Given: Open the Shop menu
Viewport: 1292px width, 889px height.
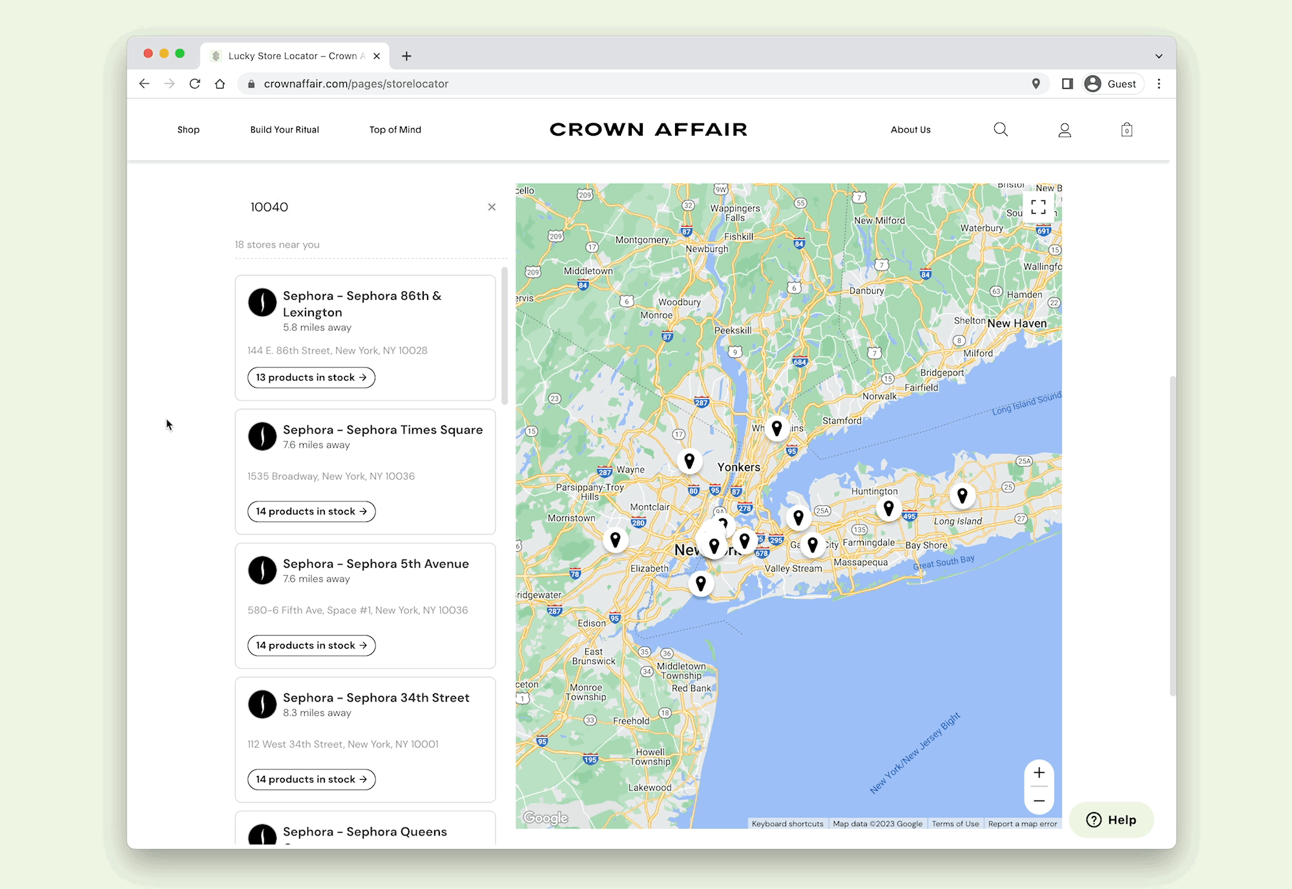Looking at the screenshot, I should [x=188, y=129].
